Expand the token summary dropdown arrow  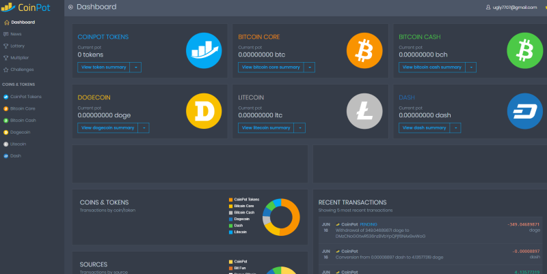point(135,67)
